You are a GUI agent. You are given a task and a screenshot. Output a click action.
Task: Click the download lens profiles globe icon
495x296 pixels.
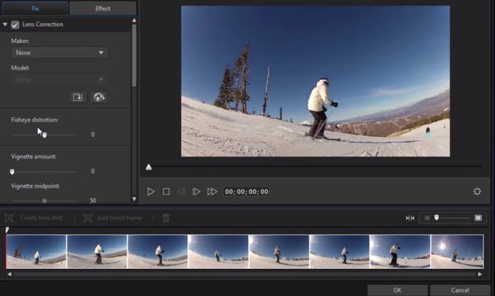[98, 97]
